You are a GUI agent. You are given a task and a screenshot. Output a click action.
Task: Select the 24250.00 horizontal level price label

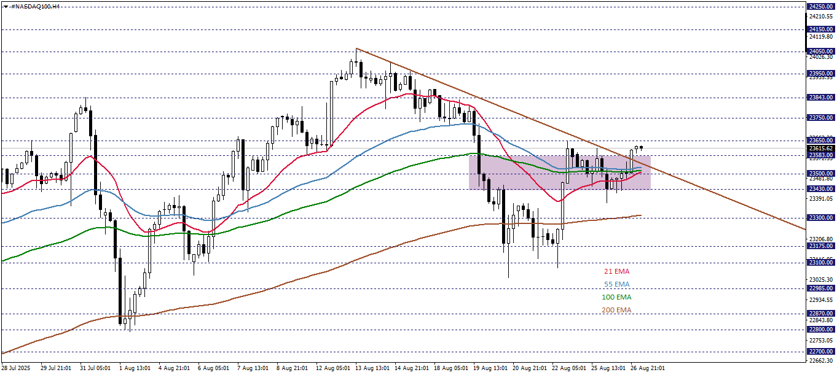(821, 7)
